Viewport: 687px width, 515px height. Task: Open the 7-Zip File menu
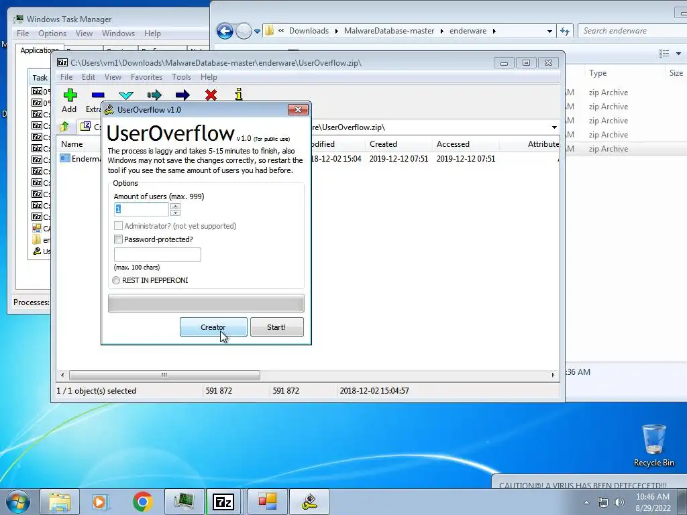[66, 77]
